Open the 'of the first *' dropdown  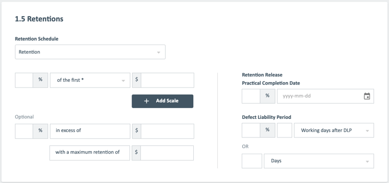[90, 80]
